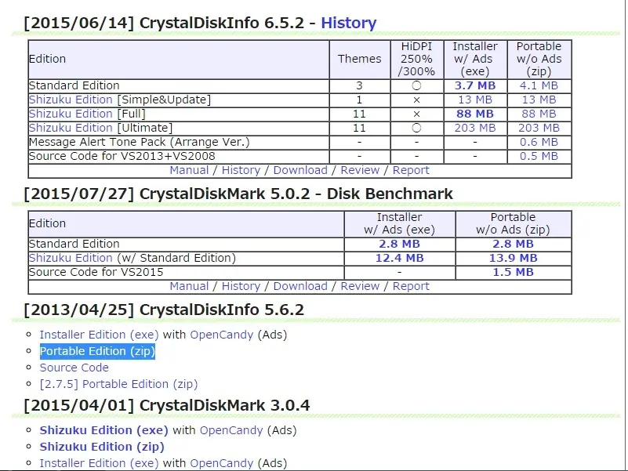Download 0.6 MB Message Alert Tone Pack
Screen dimensions: 628x471
pyautogui.click(x=539, y=142)
